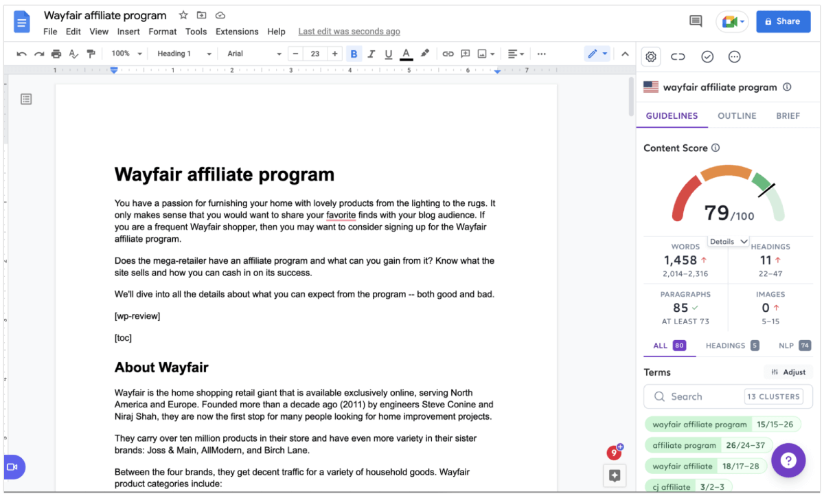Toggle underline formatting

388,53
